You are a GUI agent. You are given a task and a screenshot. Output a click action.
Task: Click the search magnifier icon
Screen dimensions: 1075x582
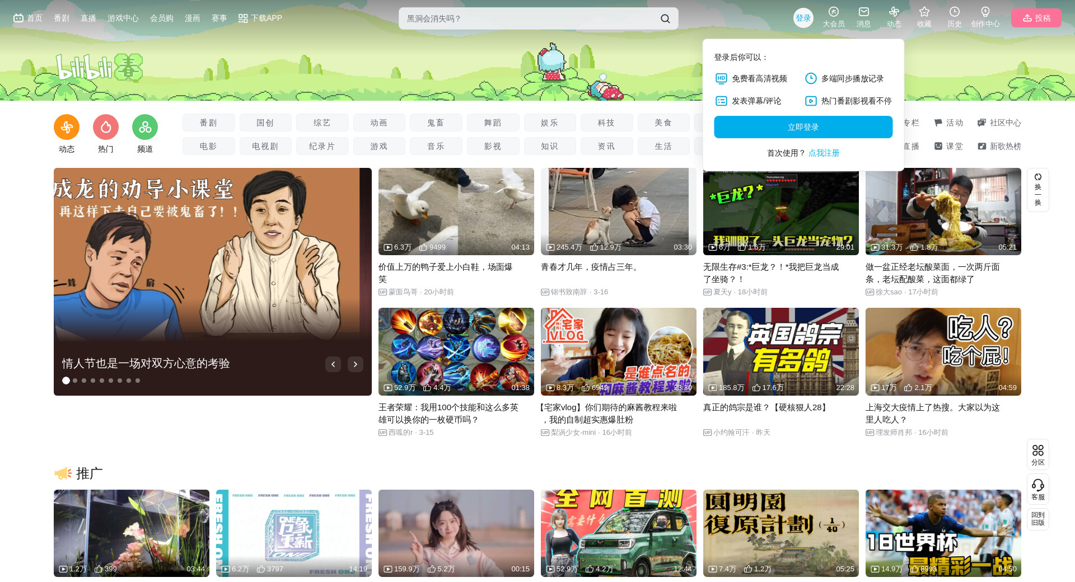coord(665,18)
